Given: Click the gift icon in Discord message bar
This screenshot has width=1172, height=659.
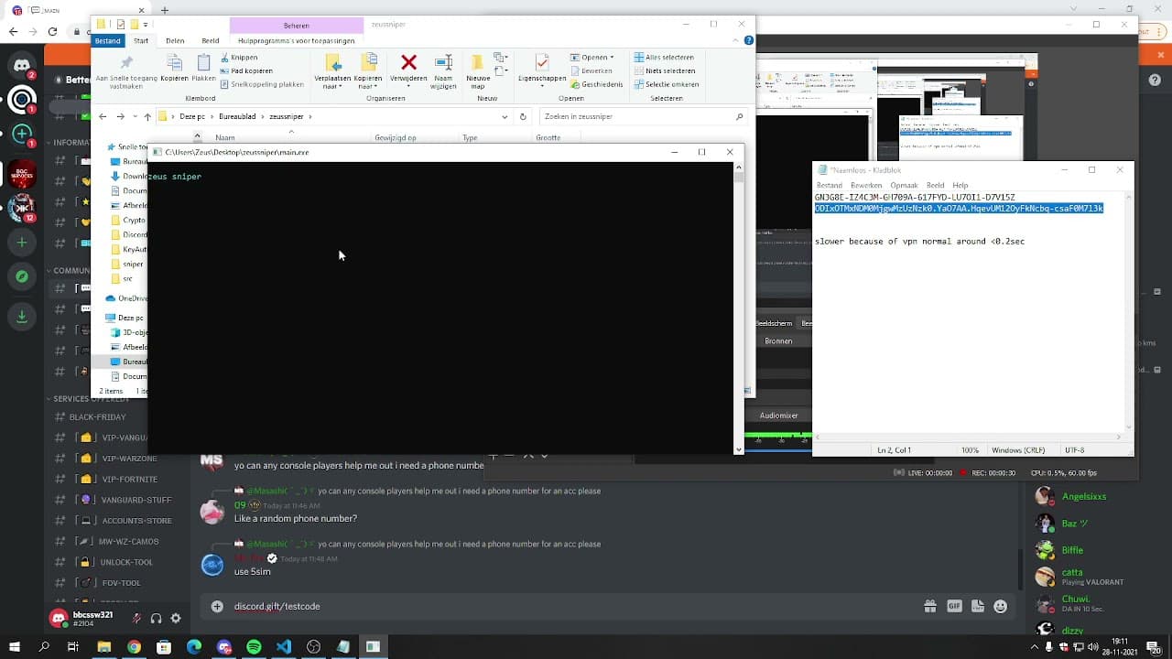Looking at the screenshot, I should [930, 606].
